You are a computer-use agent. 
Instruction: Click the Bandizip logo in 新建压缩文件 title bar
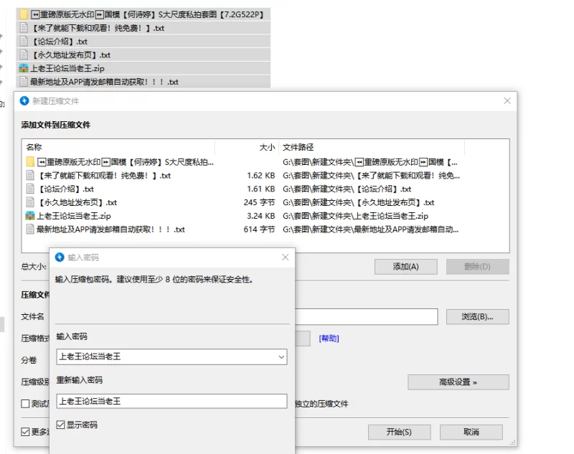coord(24,101)
